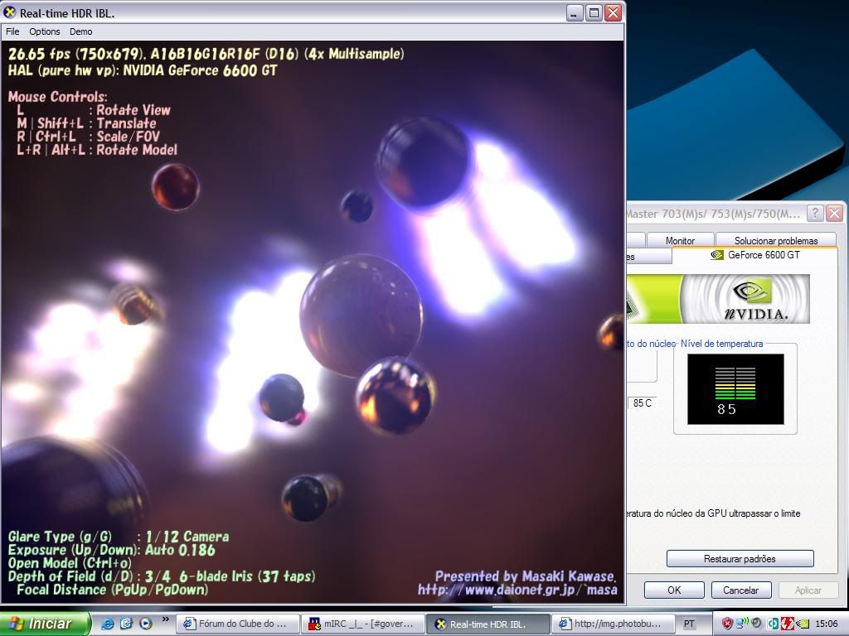Click the Restaurar padrões button
The image size is (849, 636).
[740, 559]
